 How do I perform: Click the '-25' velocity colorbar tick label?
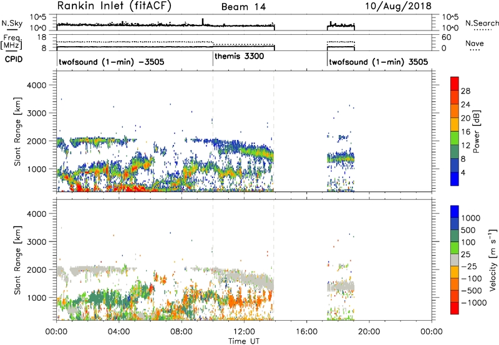coord(470,266)
